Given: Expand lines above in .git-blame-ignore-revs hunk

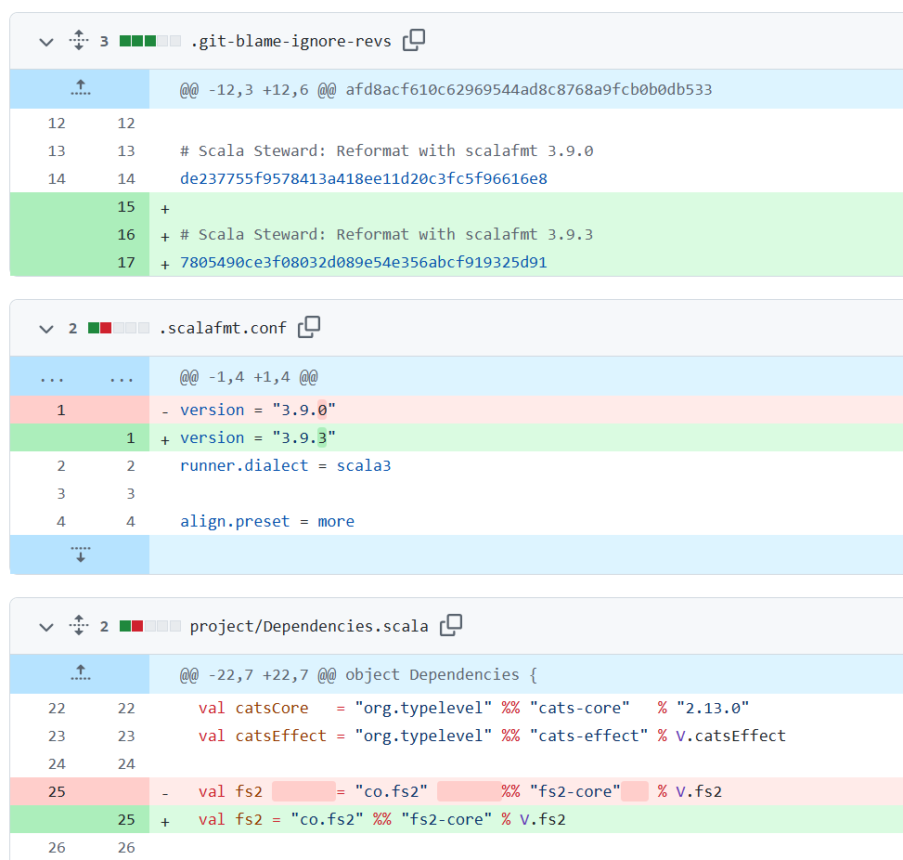Looking at the screenshot, I should click(x=80, y=89).
